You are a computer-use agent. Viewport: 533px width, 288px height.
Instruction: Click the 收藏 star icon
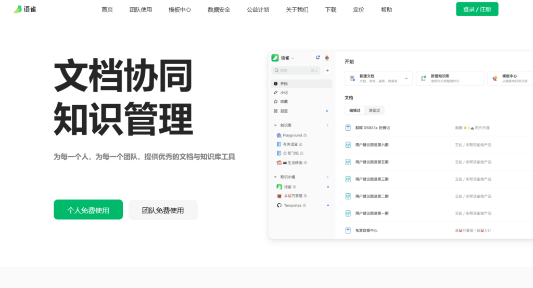point(275,102)
